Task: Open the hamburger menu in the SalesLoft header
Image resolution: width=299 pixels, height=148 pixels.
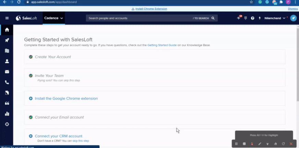Action: (x=7, y=18)
